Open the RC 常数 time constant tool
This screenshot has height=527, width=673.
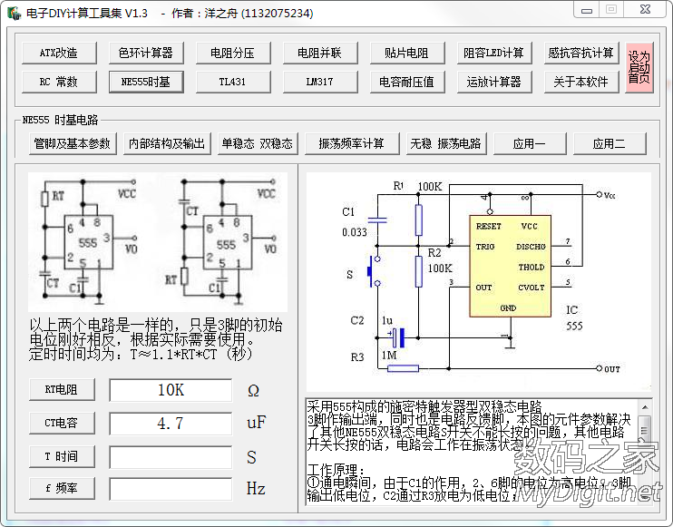[59, 82]
